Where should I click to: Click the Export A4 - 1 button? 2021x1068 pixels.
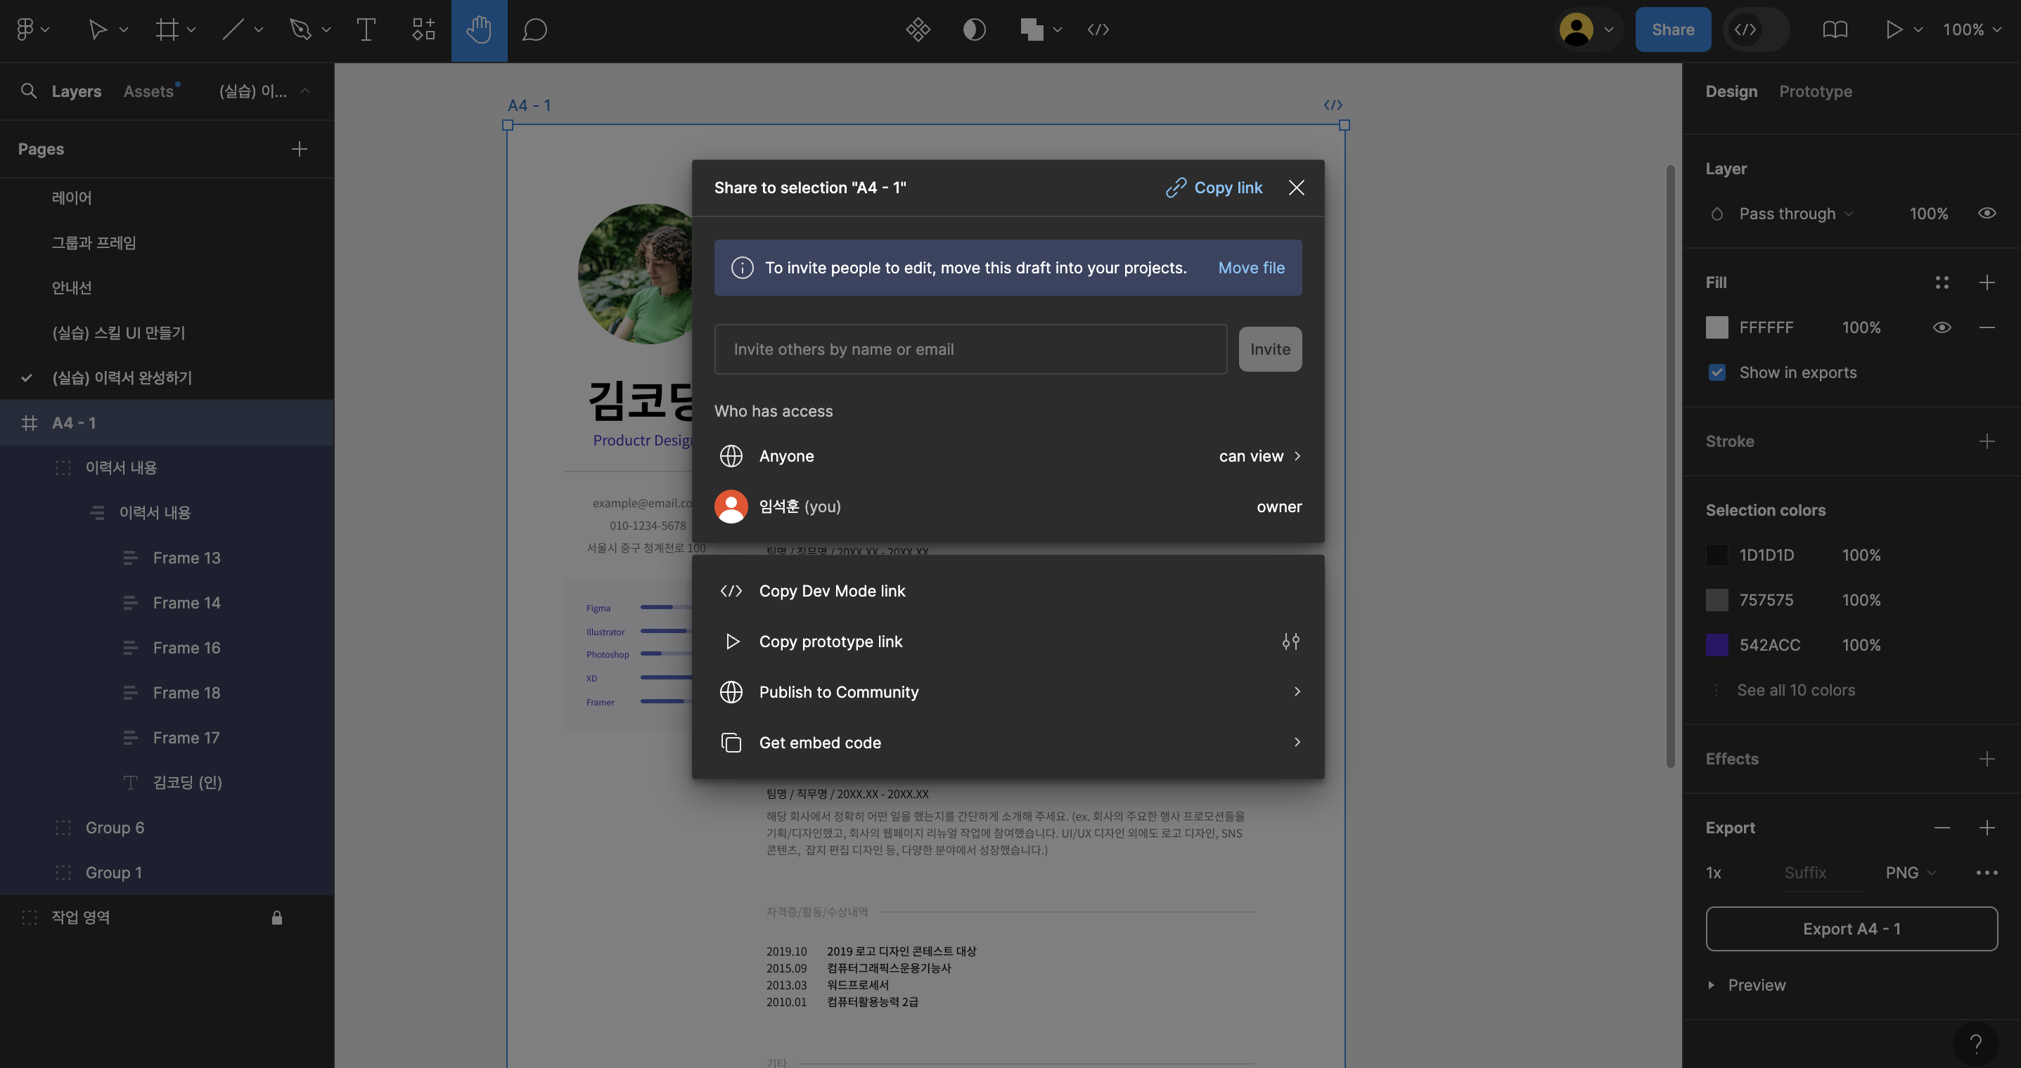point(1851,929)
